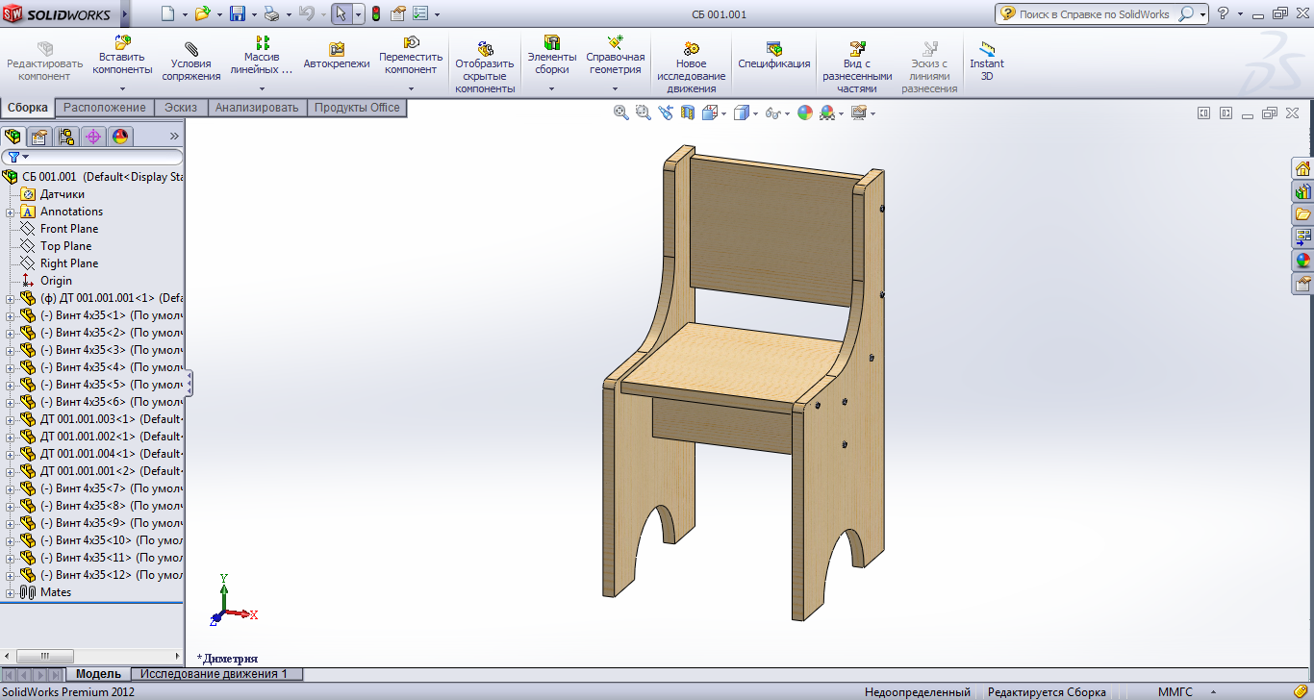Switch to the Расположение tab
This screenshot has width=1314, height=700.
click(104, 108)
